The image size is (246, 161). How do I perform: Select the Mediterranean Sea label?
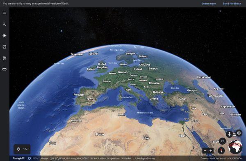point(145,113)
